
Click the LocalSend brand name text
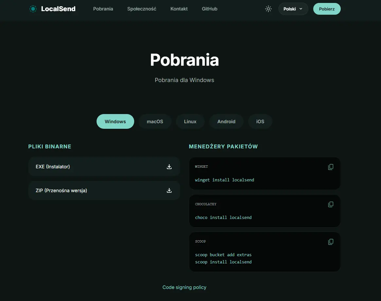coord(58,9)
